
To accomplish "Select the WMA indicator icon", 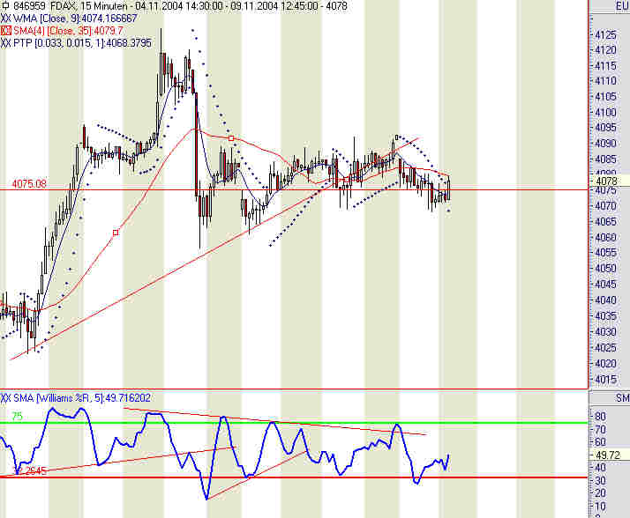I will point(5,18).
